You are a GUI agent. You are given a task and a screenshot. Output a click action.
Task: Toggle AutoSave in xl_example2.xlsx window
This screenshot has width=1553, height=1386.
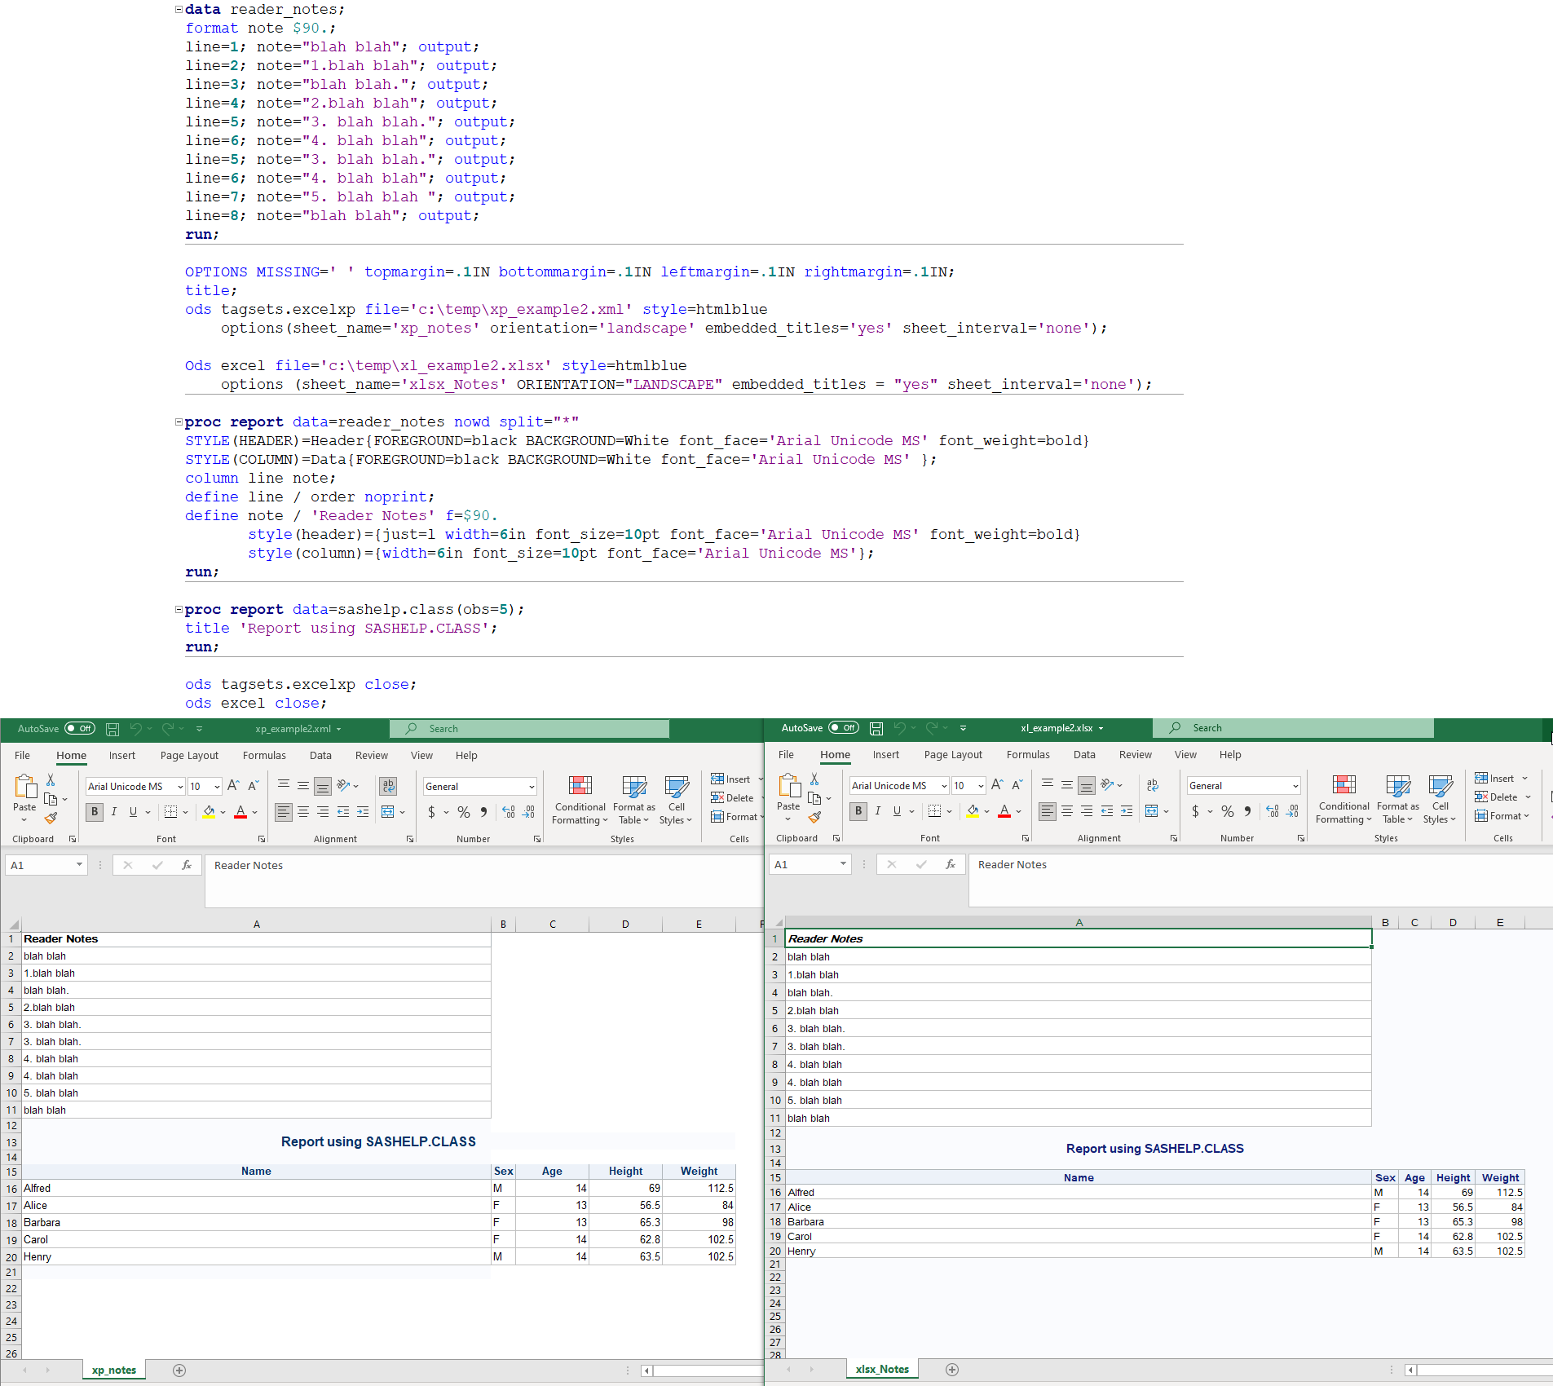844,728
